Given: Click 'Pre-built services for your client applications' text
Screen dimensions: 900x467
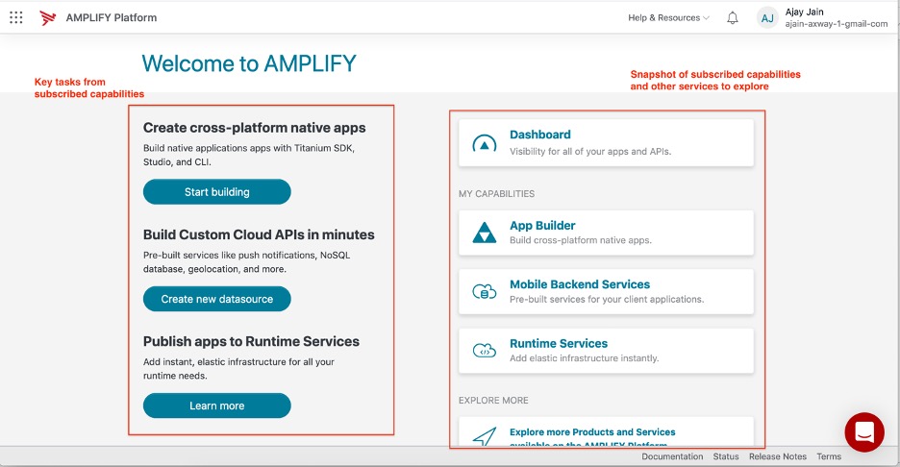Looking at the screenshot, I should pyautogui.click(x=607, y=299).
